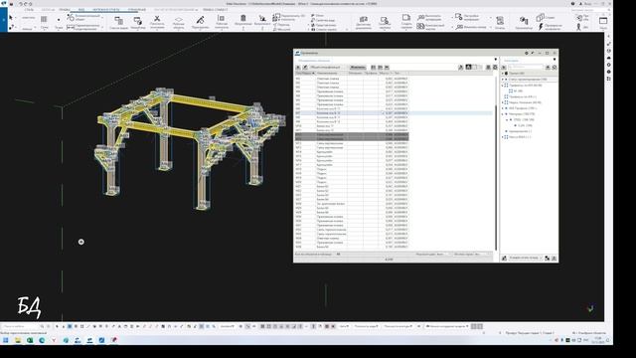Open the Чертежи и отчеты ribbon tab

(106, 9)
